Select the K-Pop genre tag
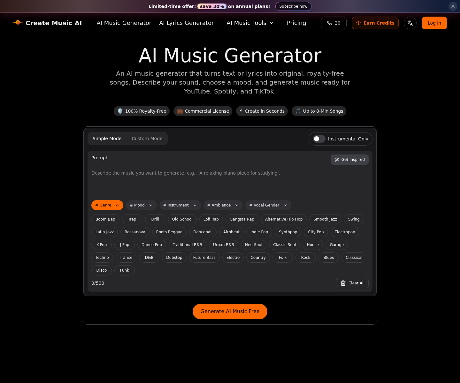 click(102, 245)
